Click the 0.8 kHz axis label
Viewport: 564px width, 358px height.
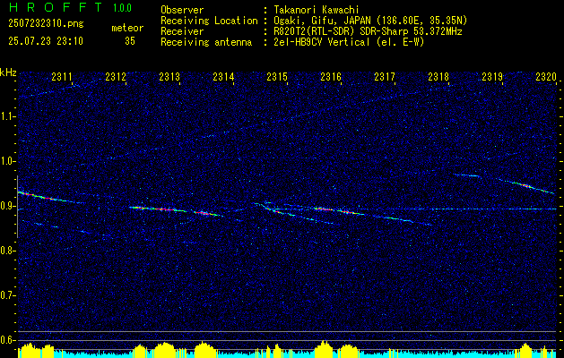(x=8, y=251)
